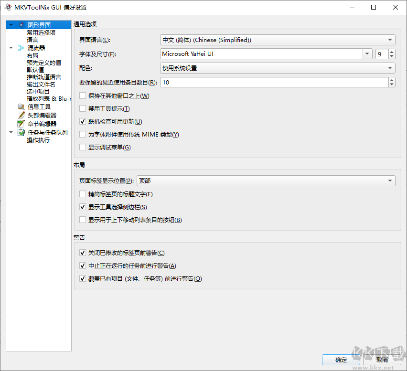
Task: Collapse the 图形界面 tree node
Action: [11, 25]
